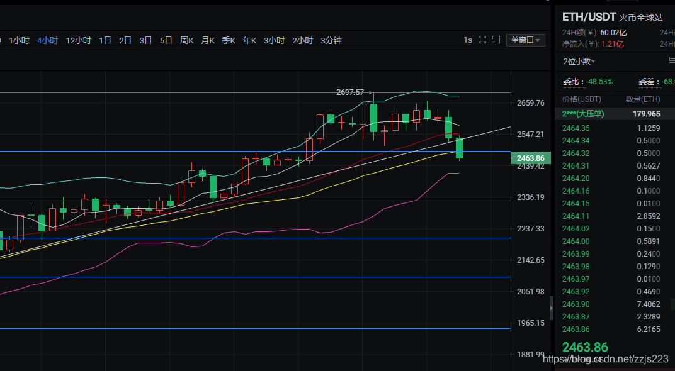Viewport: 675px width, 371px height.
Task: Select order book price 2463.90
Action: click(576, 304)
